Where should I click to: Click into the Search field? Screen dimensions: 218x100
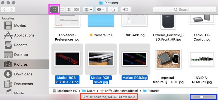[185, 9]
